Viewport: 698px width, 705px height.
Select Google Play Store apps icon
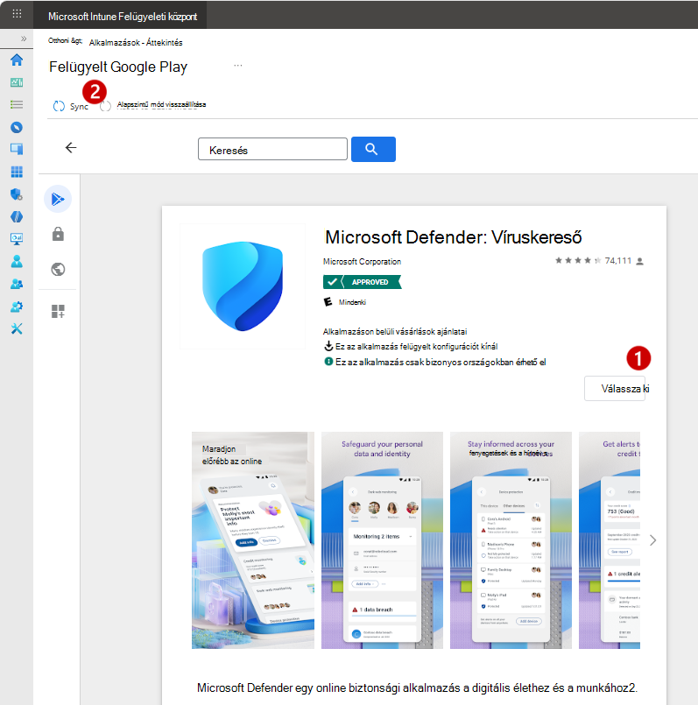pyautogui.click(x=58, y=199)
